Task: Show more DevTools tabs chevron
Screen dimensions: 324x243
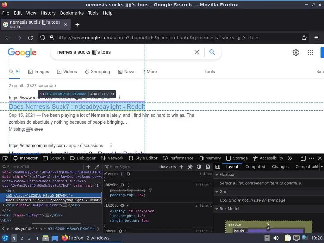Action: coord(290,158)
